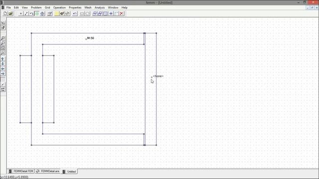The image size is (319, 179).
Task: Switch to the FEMMDetail.FEM tab
Action: [x=21, y=171]
